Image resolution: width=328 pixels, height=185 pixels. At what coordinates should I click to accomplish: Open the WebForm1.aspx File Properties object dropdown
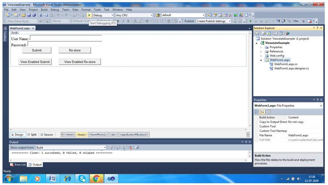[x=321, y=106]
